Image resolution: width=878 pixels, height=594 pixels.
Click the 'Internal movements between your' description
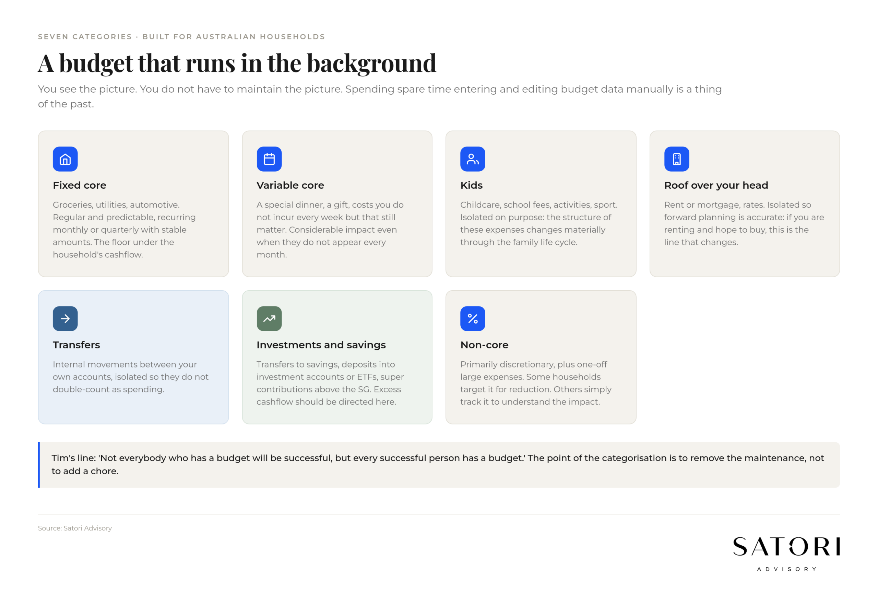click(x=131, y=376)
